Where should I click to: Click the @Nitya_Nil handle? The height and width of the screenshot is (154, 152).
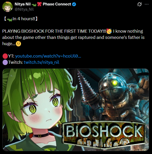[24, 9]
